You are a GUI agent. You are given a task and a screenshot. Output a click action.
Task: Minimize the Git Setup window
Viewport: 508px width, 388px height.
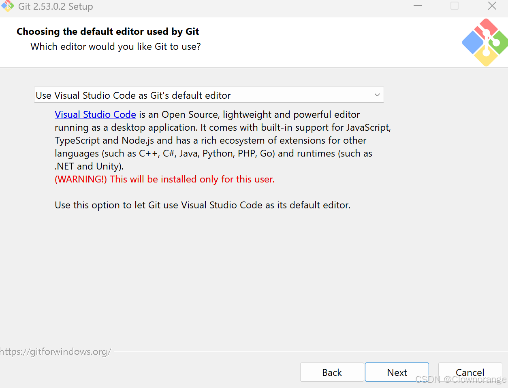pyautogui.click(x=418, y=6)
